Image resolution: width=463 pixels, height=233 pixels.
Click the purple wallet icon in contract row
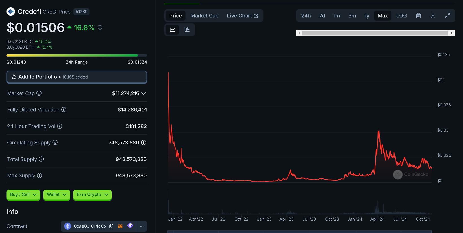click(x=130, y=226)
